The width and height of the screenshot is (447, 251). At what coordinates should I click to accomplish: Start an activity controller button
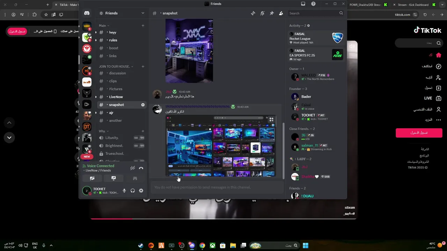pos(135,178)
